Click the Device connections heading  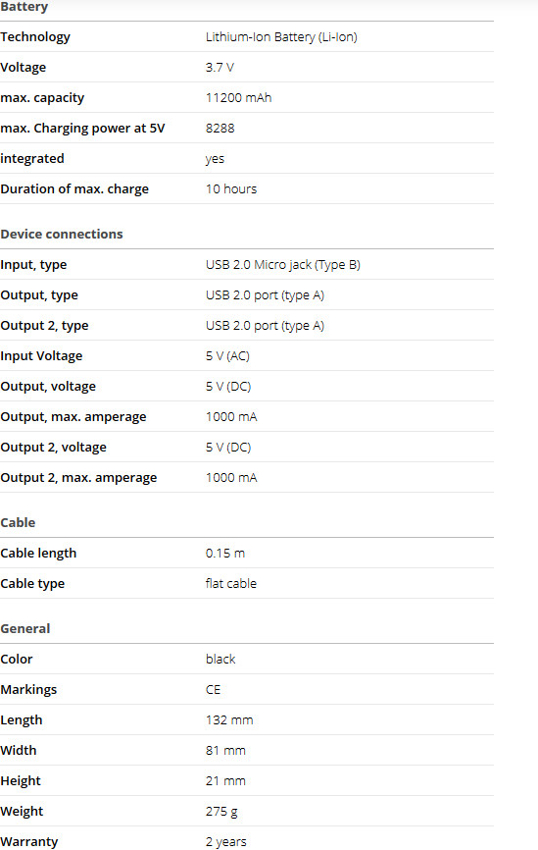click(62, 234)
